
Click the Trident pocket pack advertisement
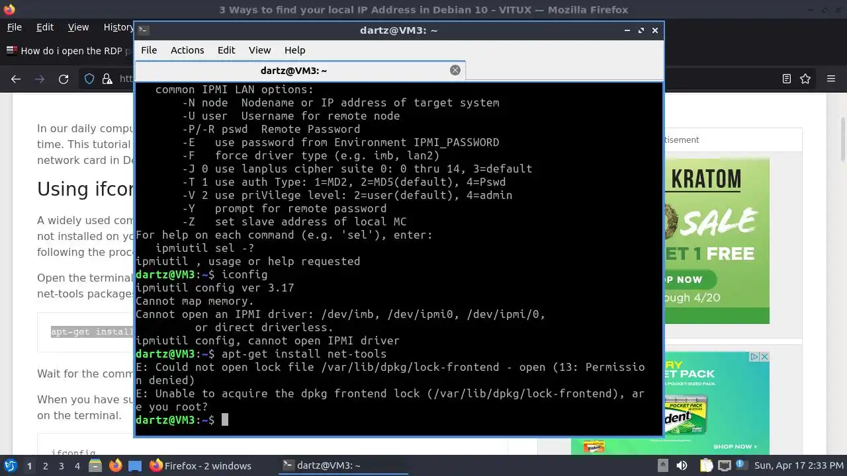pyautogui.click(x=717, y=403)
